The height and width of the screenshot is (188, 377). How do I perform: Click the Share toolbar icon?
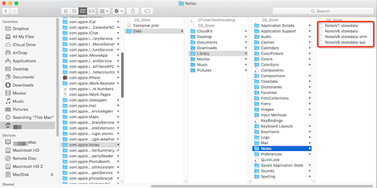[133, 11]
